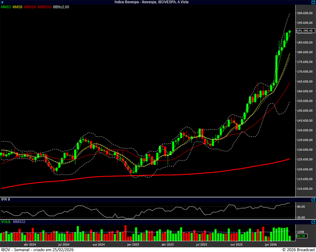The height and width of the screenshot is (252, 316).
Task: Click the green 65,5B volume value tag
Action: coord(301,236)
